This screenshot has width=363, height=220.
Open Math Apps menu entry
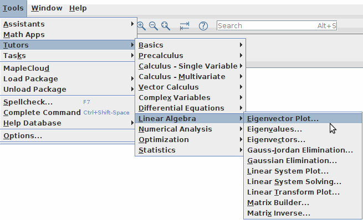coord(68,35)
